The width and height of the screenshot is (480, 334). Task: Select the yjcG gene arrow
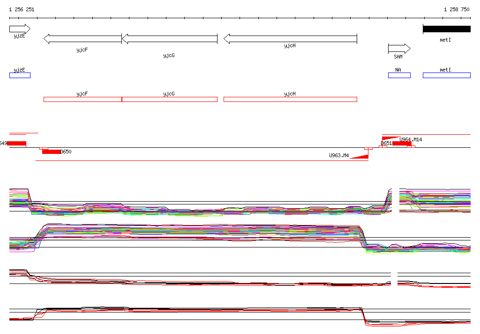tap(169, 39)
